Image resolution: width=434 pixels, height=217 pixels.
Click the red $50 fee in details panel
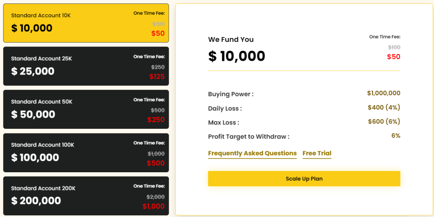(393, 57)
